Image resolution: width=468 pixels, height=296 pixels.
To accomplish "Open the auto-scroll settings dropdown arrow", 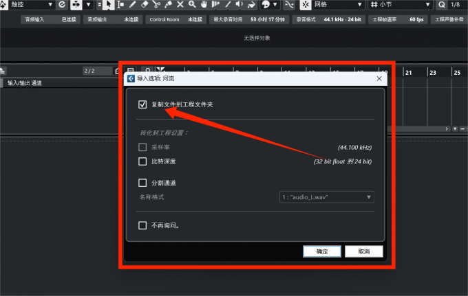I will tap(88, 5).
